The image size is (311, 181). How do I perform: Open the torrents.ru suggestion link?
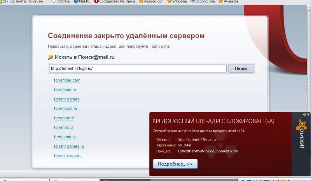click(63, 127)
